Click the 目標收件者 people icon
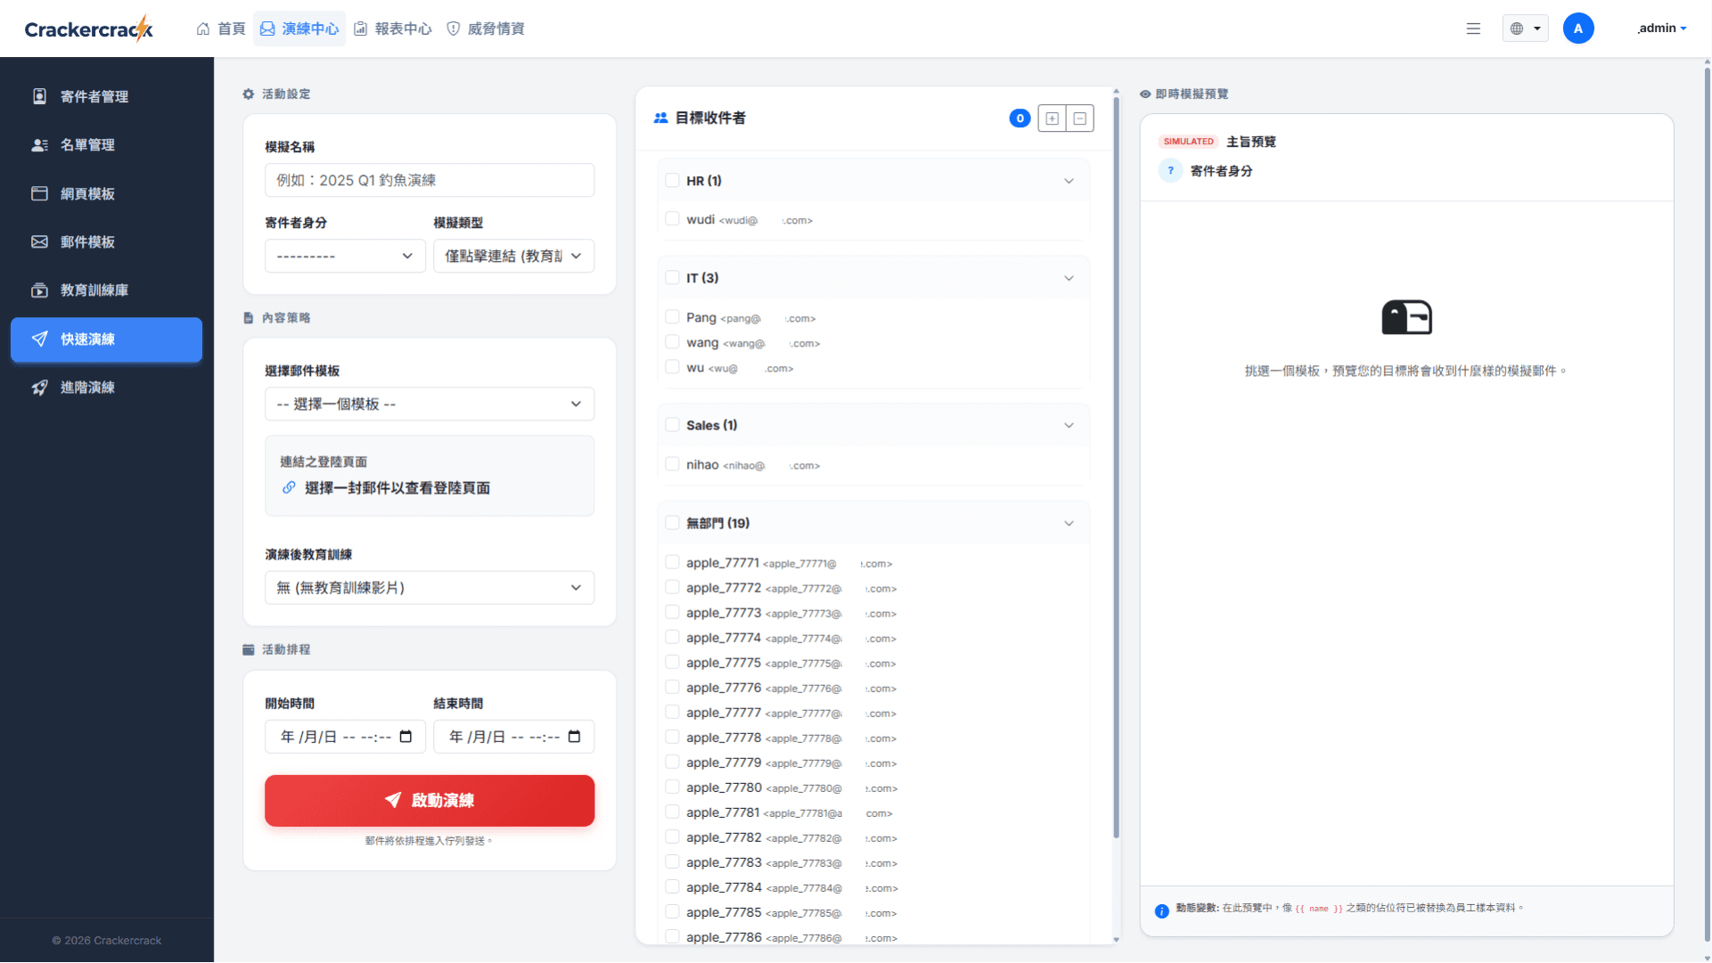1712x963 pixels. coord(660,118)
